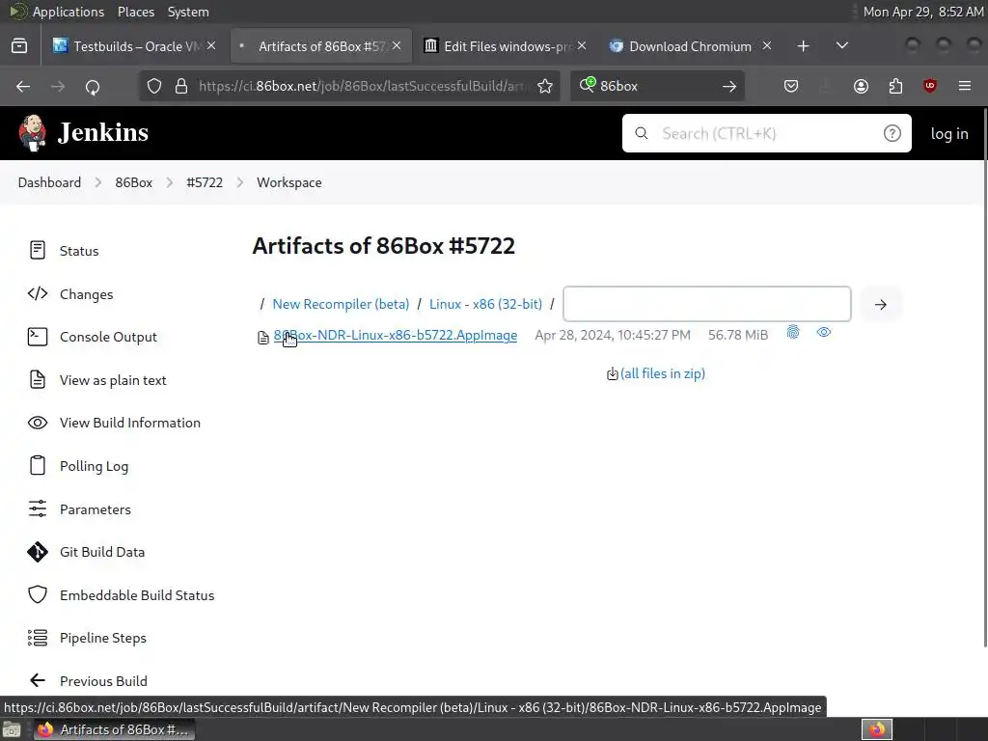Open the uBlock Origin extension icon
Viewport: 988px width, 741px height.
point(930,86)
